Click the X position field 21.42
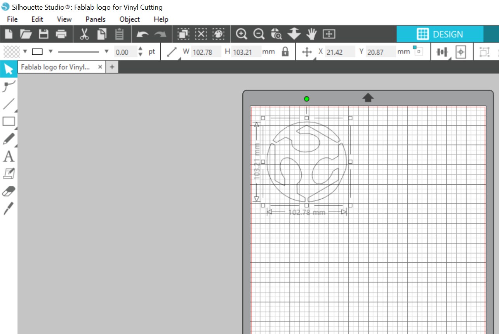Screen dimensions: 499x334 click(x=340, y=52)
